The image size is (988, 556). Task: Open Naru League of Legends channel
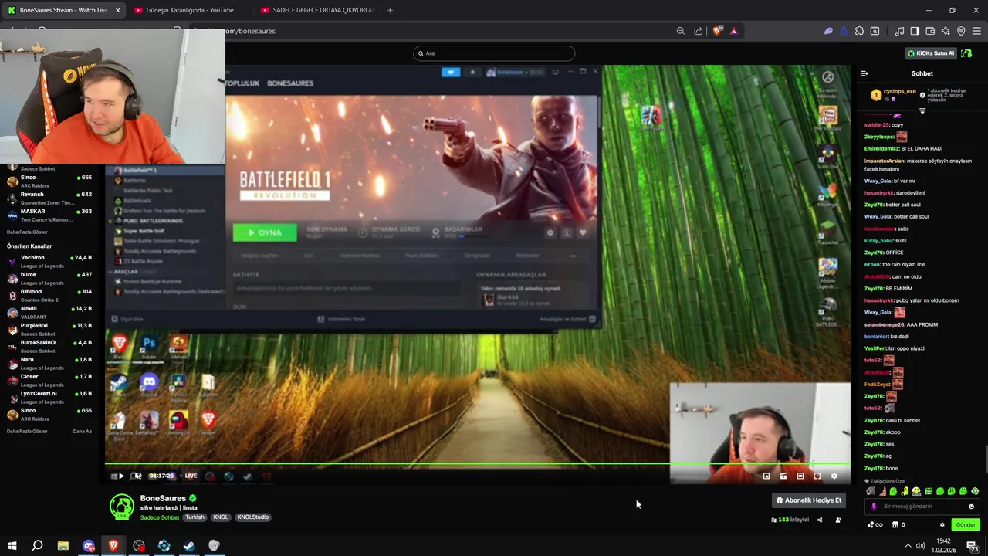click(x=50, y=364)
